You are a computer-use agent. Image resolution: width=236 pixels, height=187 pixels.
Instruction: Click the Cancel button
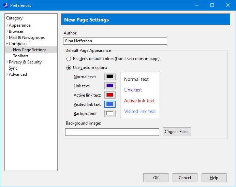tap(185, 178)
